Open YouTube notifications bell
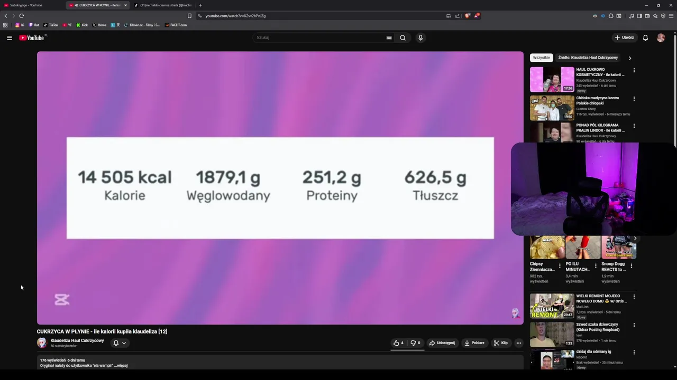The width and height of the screenshot is (677, 380). [x=645, y=37]
